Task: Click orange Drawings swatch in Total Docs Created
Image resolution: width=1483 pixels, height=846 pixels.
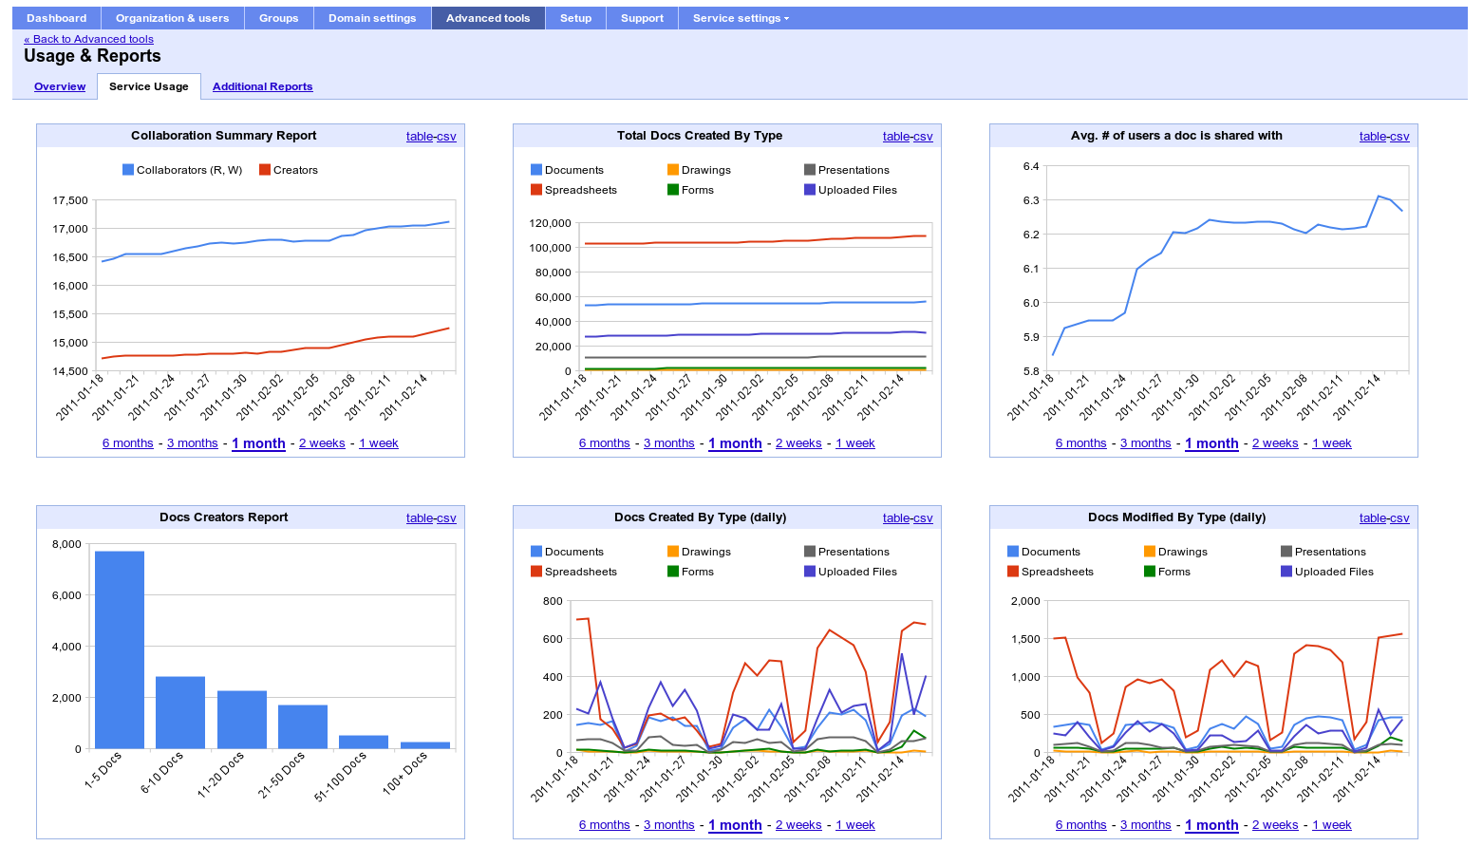Action: [673, 170]
